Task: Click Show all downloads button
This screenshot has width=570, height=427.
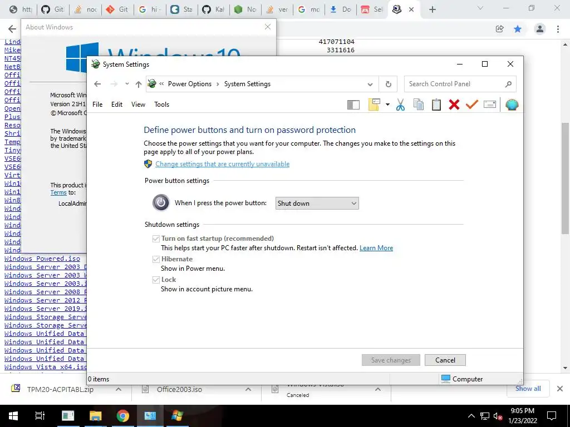Action: (x=528, y=389)
